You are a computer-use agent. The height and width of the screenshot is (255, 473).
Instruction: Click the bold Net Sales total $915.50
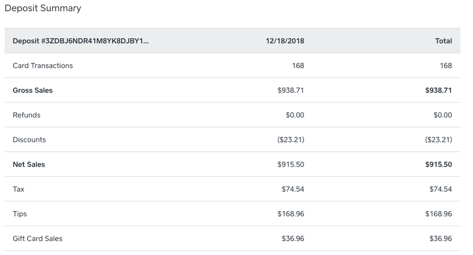coord(438,165)
